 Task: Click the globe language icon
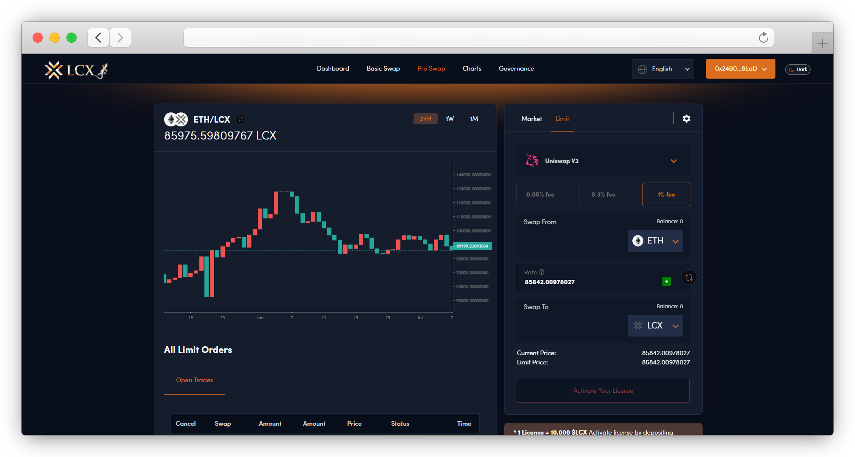coord(643,69)
